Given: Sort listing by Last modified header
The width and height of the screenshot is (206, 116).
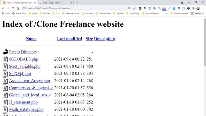Looking at the screenshot, I should point(70,39).
